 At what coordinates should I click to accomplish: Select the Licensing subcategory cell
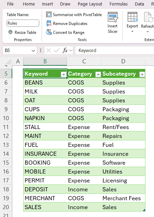click(x=123, y=180)
